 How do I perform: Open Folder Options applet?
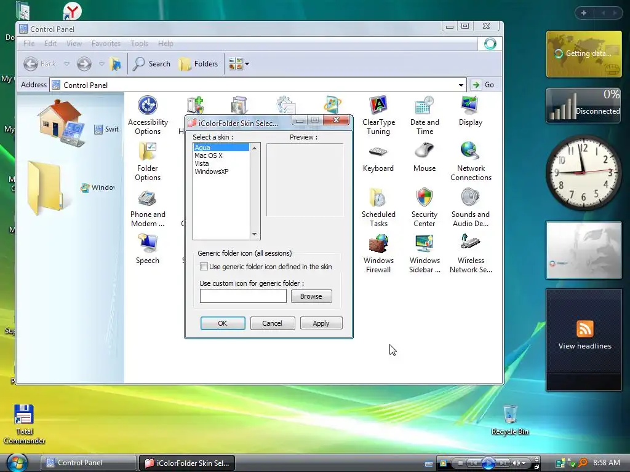(148, 162)
